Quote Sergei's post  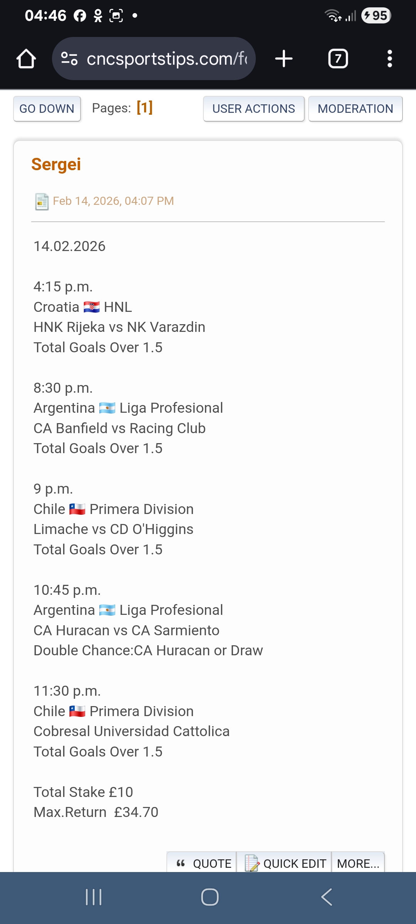(x=203, y=864)
